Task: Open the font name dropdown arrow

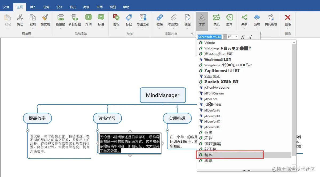Action: [225, 37]
